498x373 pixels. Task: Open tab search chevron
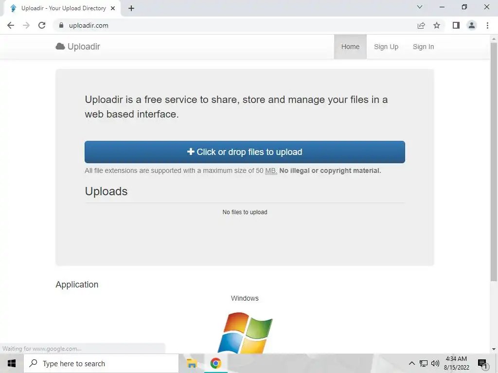(420, 7)
